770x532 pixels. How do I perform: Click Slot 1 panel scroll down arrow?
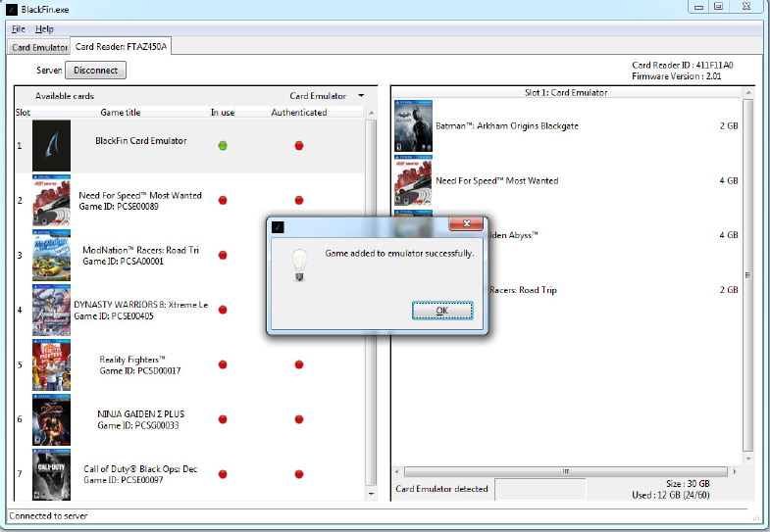[x=747, y=459]
